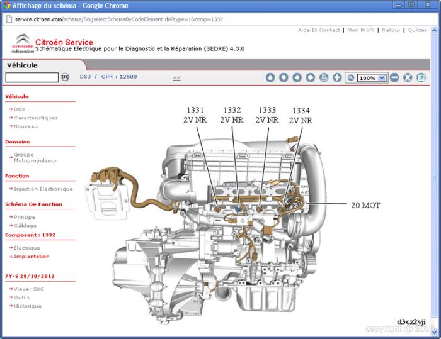
Task: Select Injection Électronique function
Action: (x=43, y=189)
